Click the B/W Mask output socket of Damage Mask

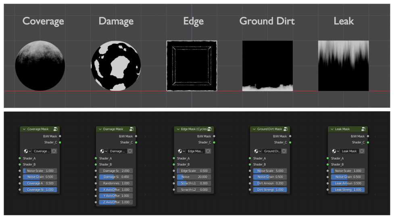(136, 136)
